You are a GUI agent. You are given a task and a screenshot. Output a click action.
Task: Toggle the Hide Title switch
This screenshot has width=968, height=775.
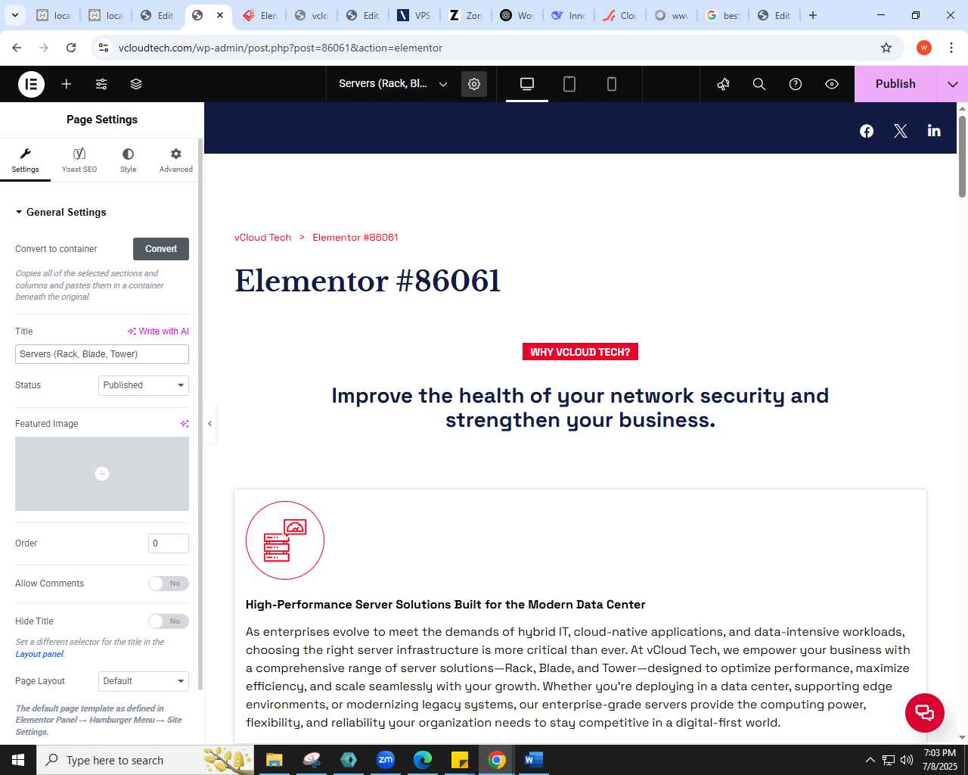(x=169, y=621)
